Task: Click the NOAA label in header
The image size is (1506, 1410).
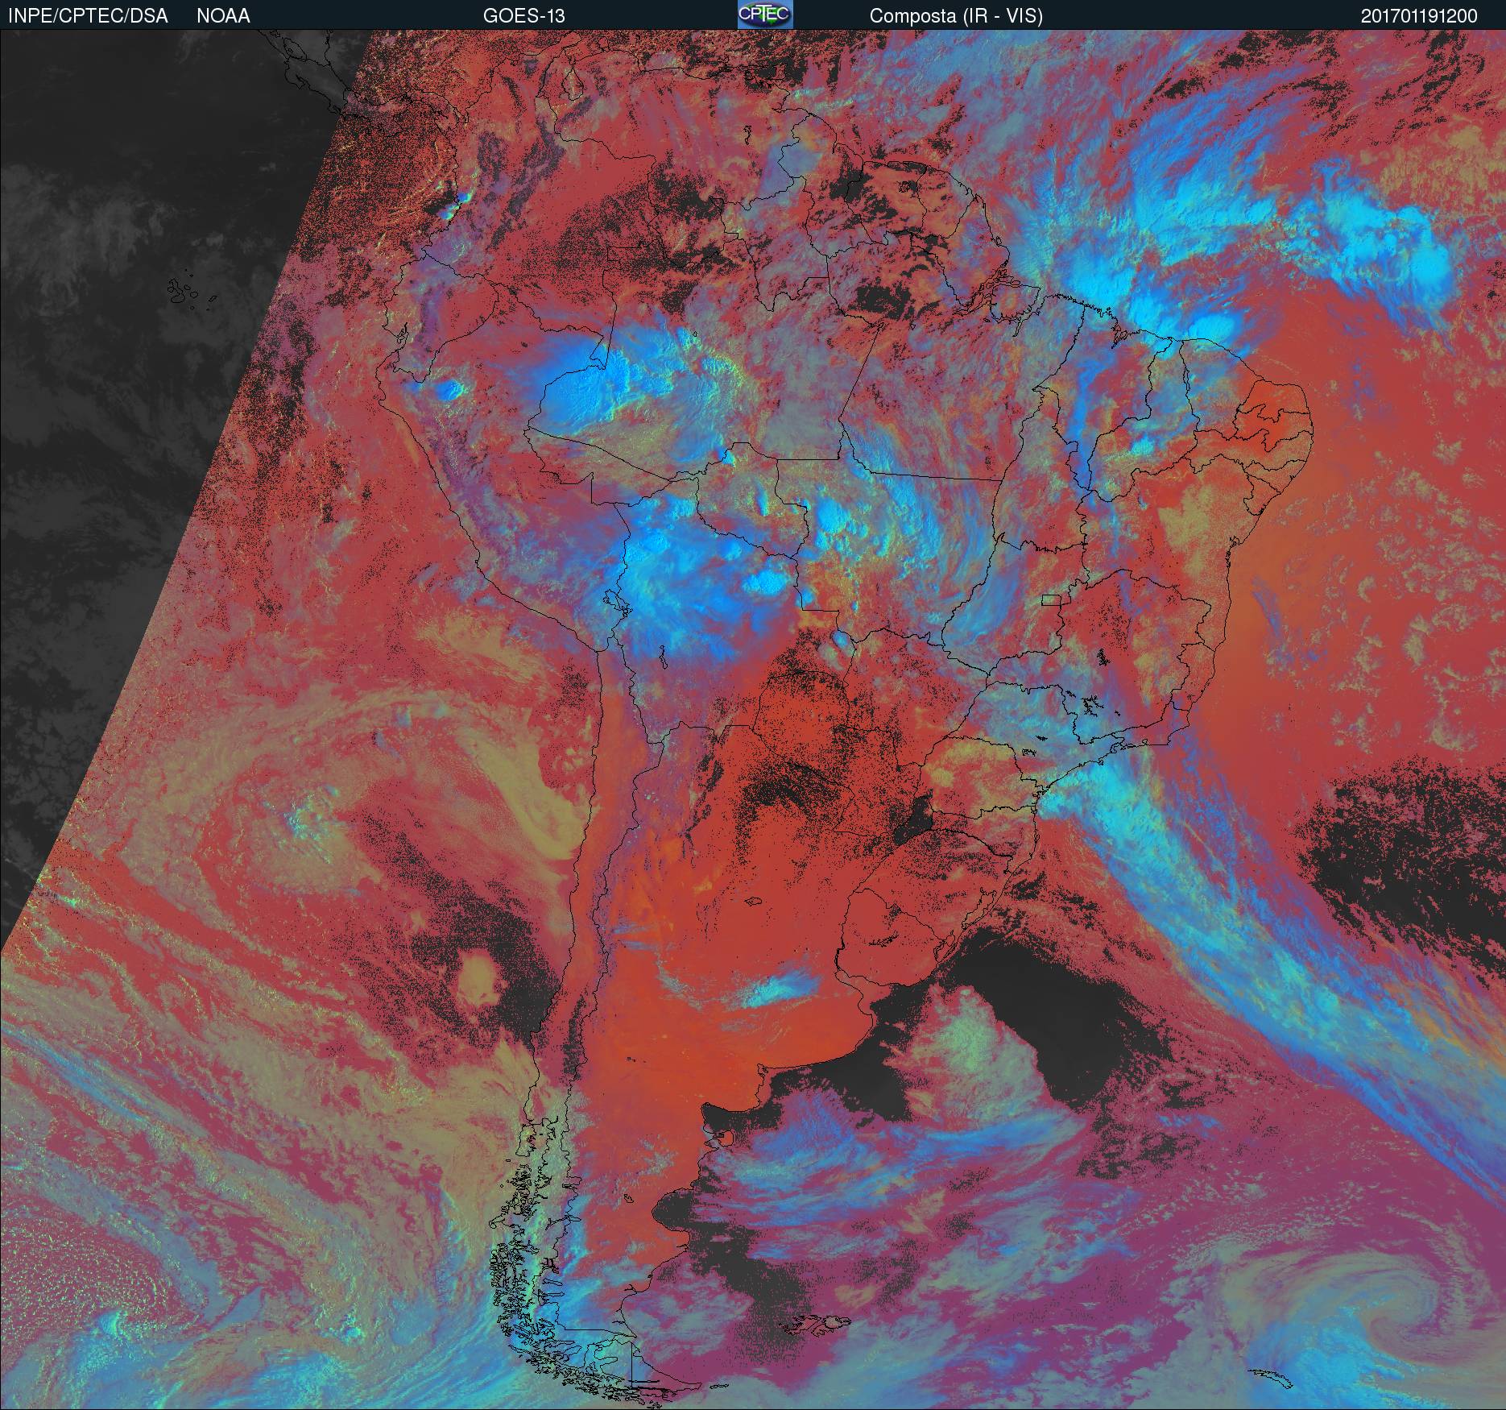Action: click(223, 16)
